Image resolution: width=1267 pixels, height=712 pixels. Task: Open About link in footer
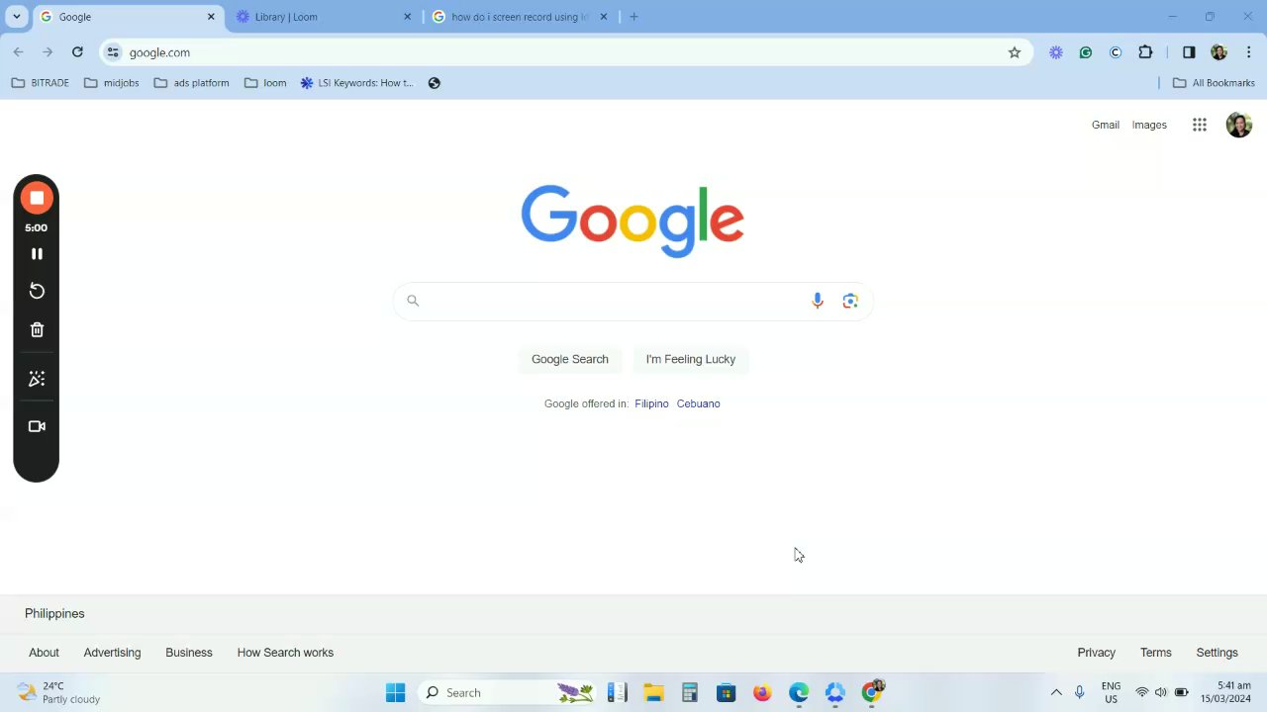tap(44, 653)
